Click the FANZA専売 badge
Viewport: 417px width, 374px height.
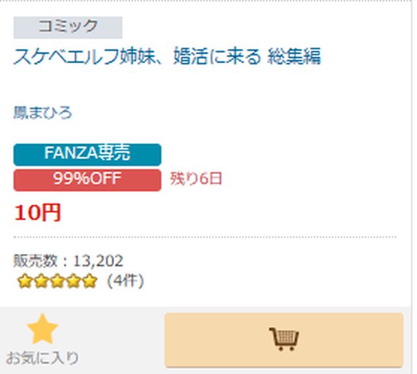tap(87, 154)
